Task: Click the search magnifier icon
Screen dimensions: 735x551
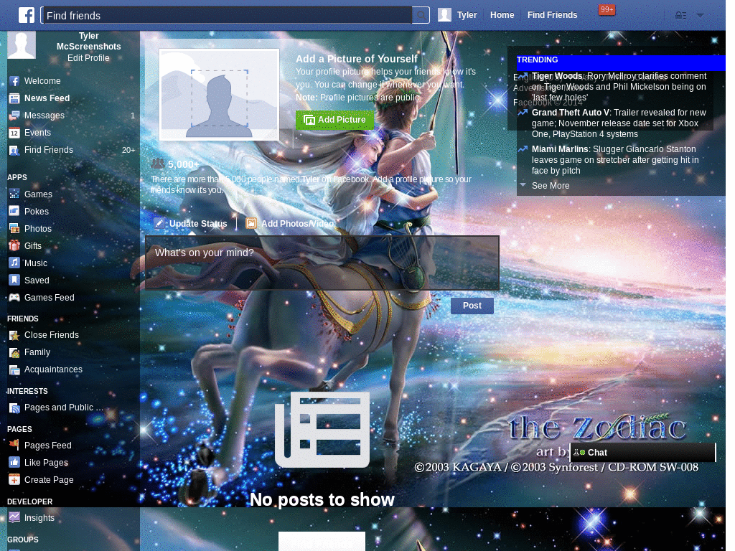Action: point(421,16)
